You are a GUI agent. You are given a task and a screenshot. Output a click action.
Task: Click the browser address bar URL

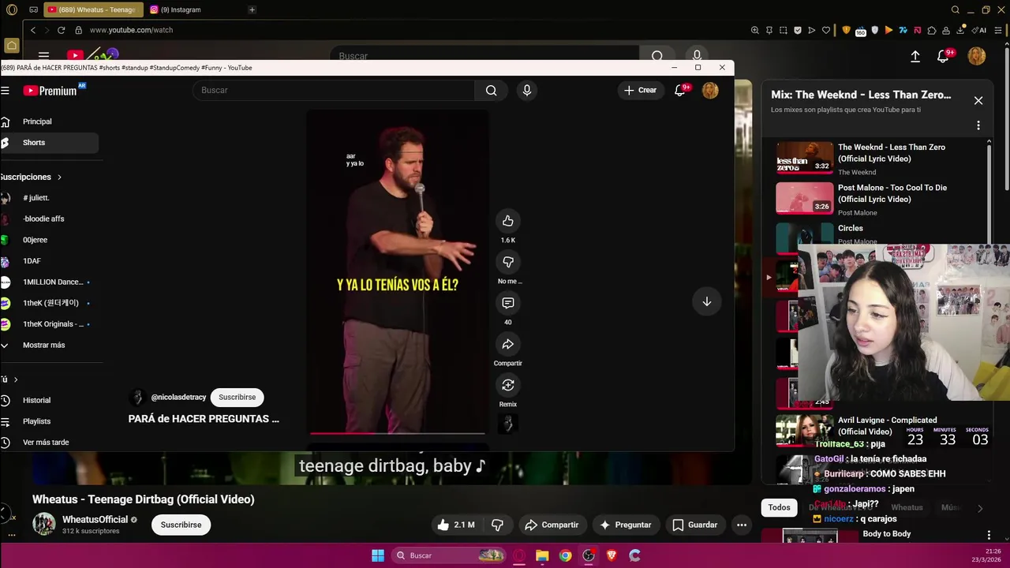coord(131,30)
